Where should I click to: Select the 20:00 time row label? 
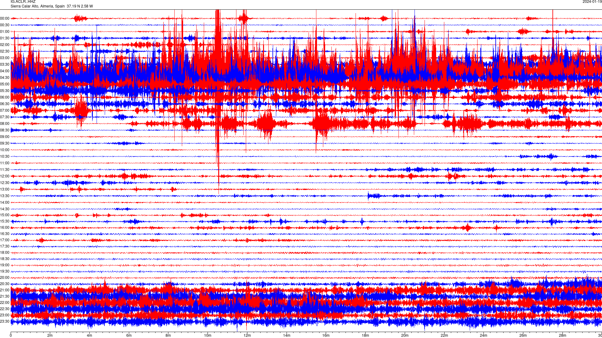[5, 278]
